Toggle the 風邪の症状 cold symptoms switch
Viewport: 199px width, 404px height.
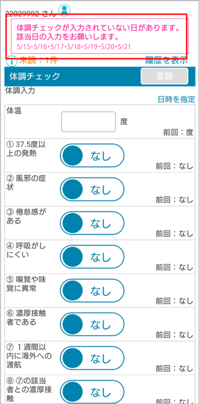click(x=92, y=189)
